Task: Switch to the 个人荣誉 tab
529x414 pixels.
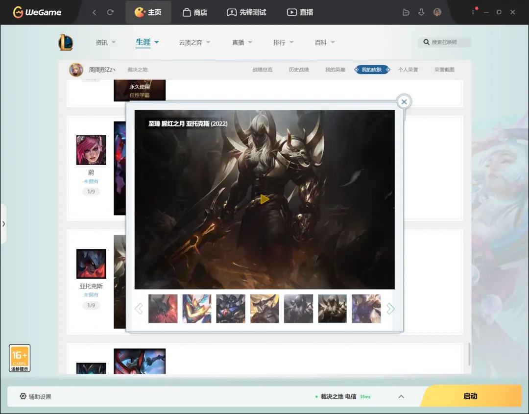Action: coord(408,70)
